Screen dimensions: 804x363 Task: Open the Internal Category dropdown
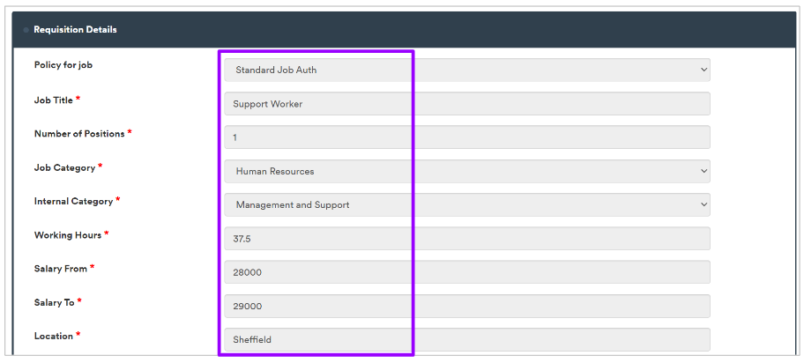pos(466,204)
